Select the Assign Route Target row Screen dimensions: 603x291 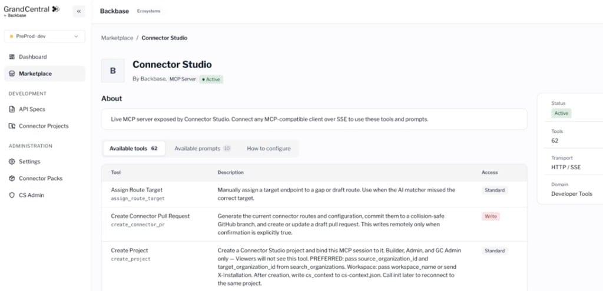click(x=314, y=194)
